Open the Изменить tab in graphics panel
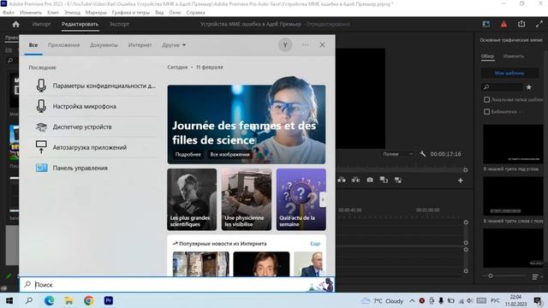The height and width of the screenshot is (308, 548). pos(514,56)
